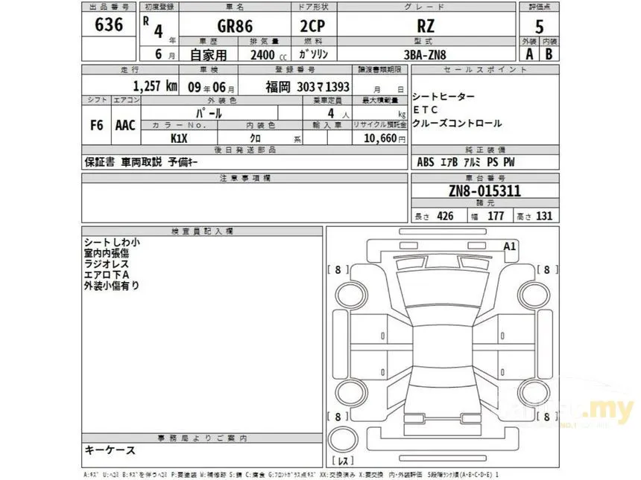Select the chassis number ZN8-015311
The image size is (641, 480).
click(484, 191)
